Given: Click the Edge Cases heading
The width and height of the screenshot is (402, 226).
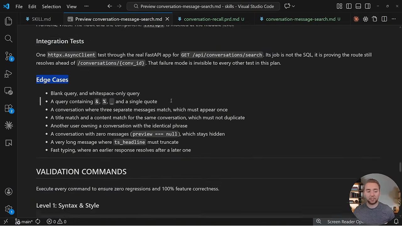Looking at the screenshot, I should click(52, 80).
